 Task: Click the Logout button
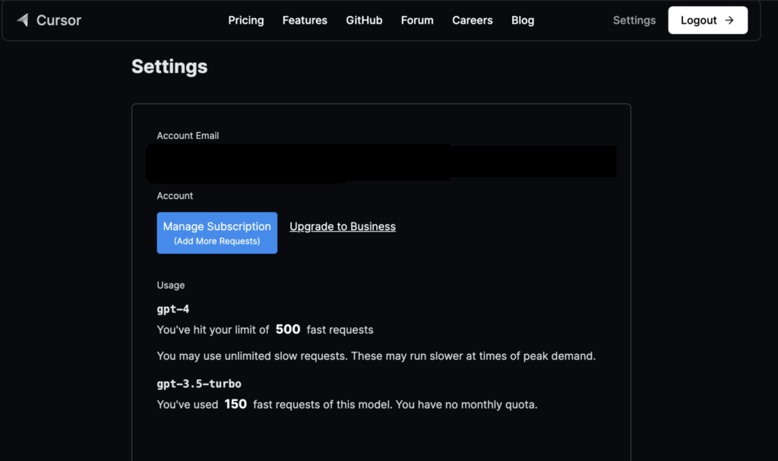707,21
